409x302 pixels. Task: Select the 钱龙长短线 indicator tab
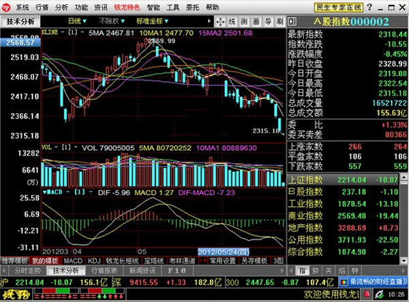[x=122, y=260]
